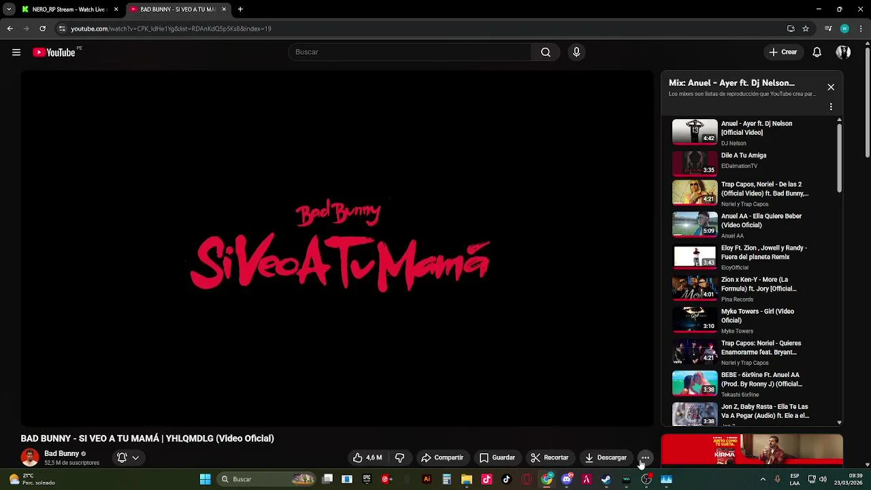Open the account avatar menu
The image size is (871, 490).
point(843,52)
